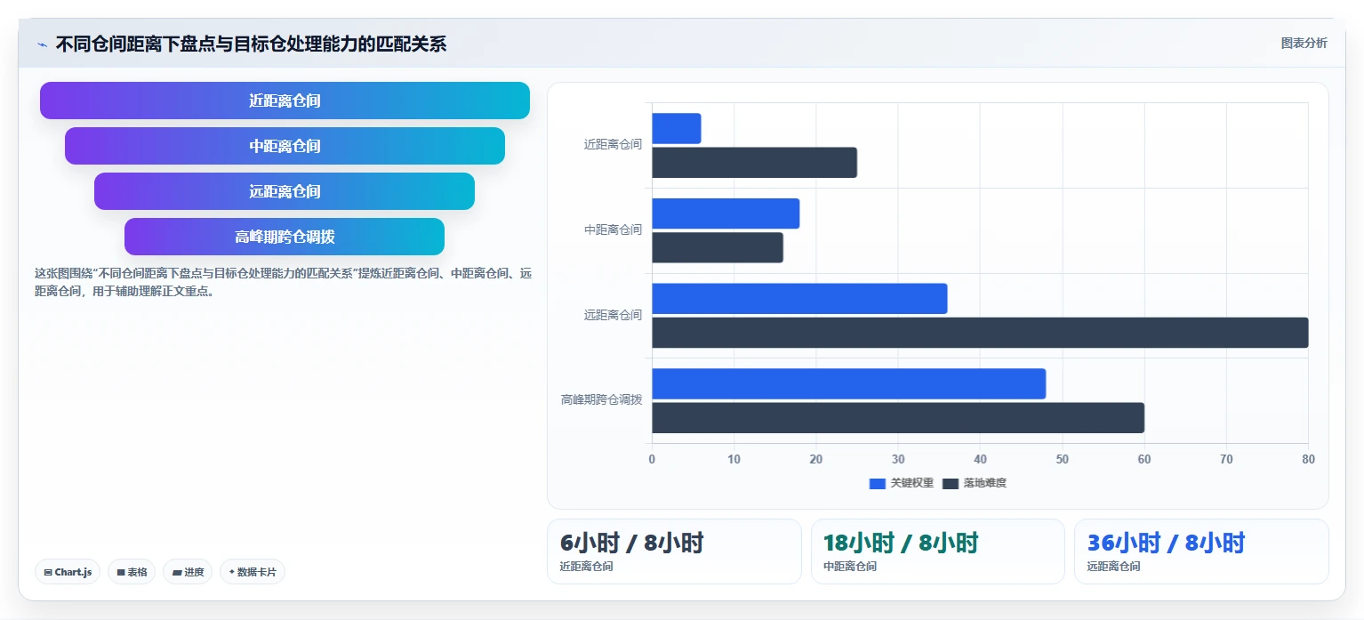Click the blue 高峰期跨仓调拨 bar in chart
This screenshot has width=1364, height=620.
pyautogui.click(x=849, y=384)
